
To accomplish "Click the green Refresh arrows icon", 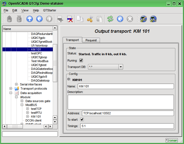I will point(110,19).
